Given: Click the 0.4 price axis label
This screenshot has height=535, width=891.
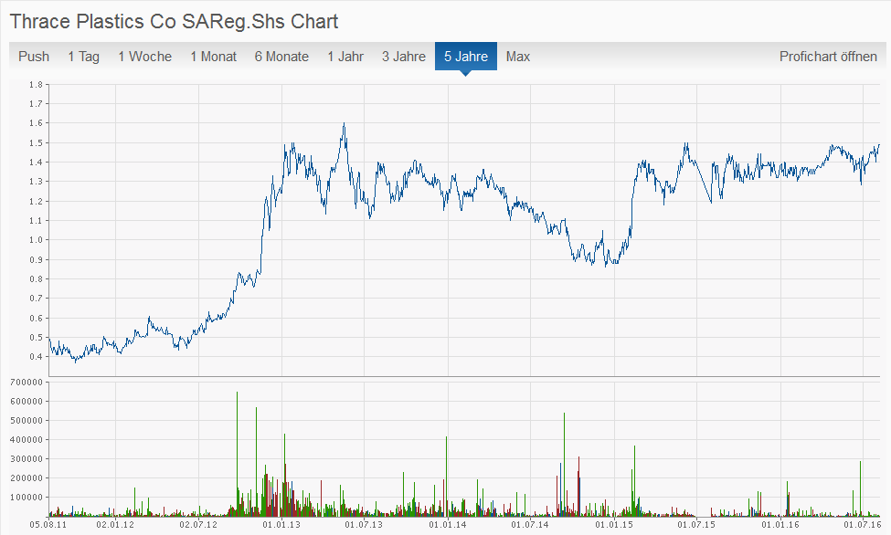Looking at the screenshot, I should (36, 357).
